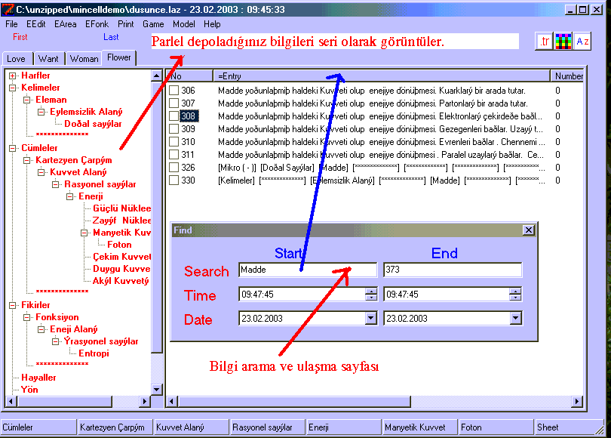Click the End time stepper

tap(515, 295)
